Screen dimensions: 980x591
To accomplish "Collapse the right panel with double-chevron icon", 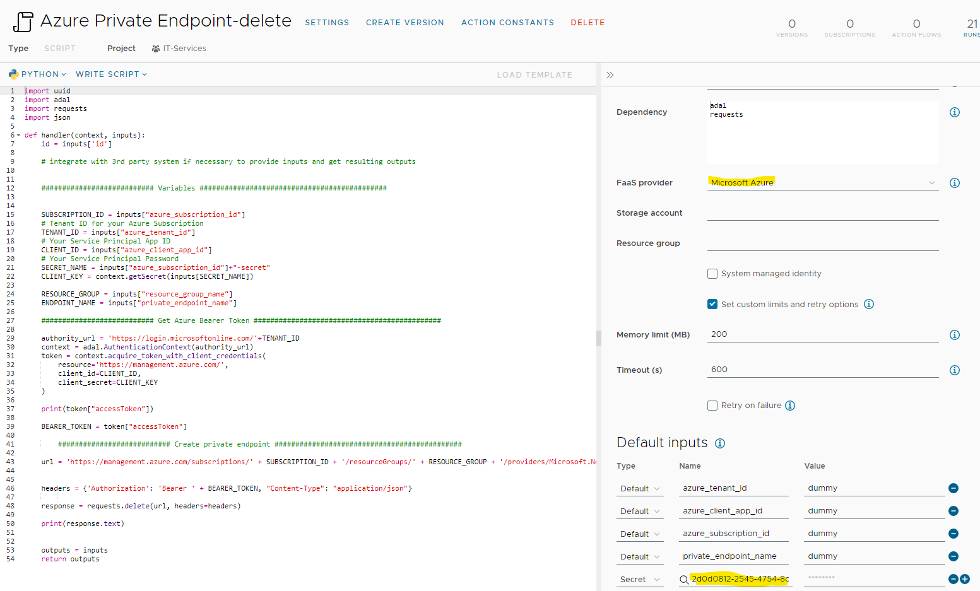I will point(610,75).
